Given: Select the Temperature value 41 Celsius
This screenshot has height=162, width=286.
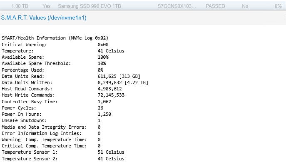Looking at the screenshot, I should pyautogui.click(x=111, y=51).
